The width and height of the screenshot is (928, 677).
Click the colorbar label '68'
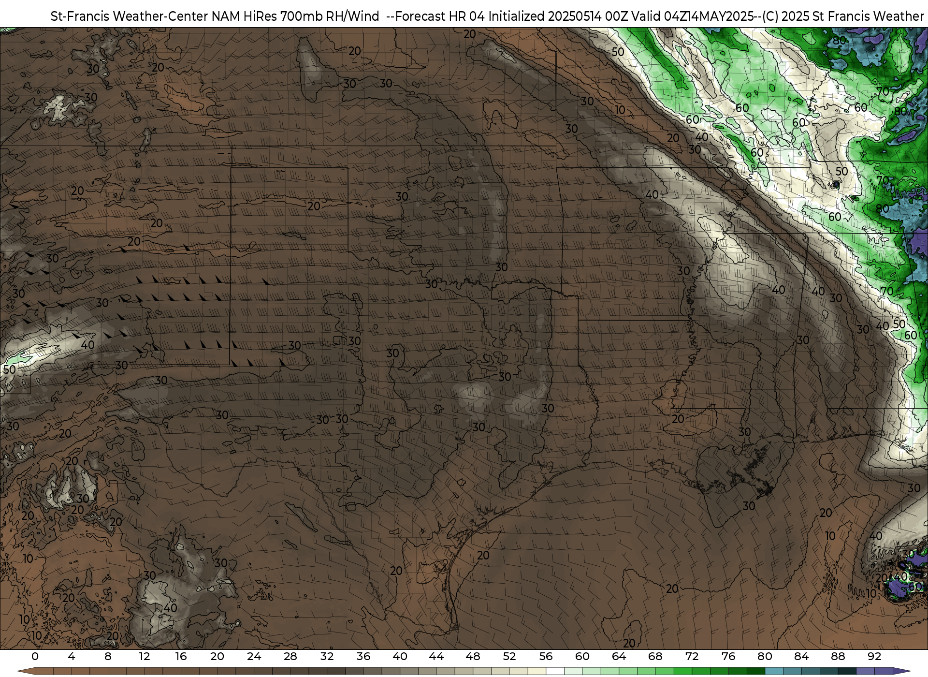pos(655,656)
